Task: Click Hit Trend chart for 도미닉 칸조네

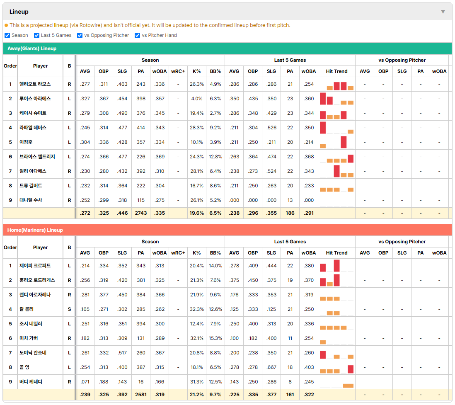Action: 336,353
